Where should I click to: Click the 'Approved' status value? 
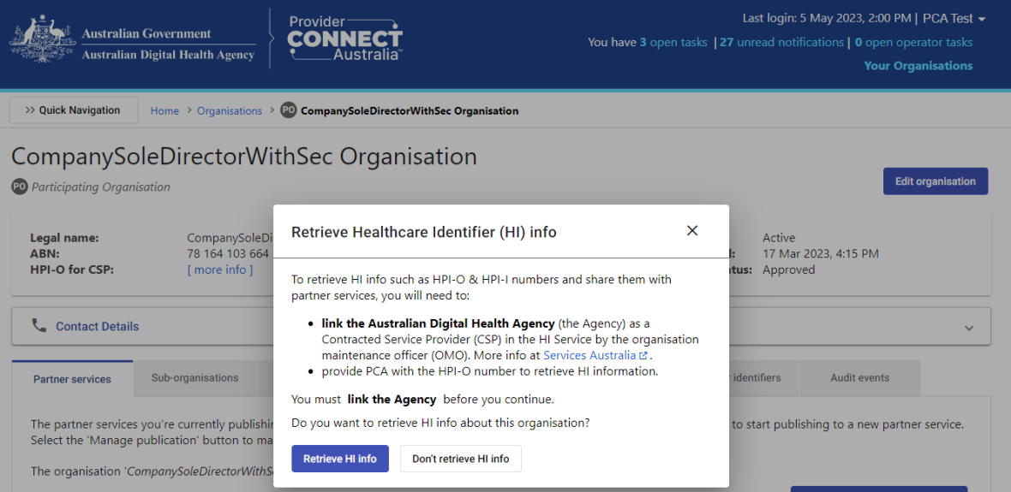pos(788,270)
